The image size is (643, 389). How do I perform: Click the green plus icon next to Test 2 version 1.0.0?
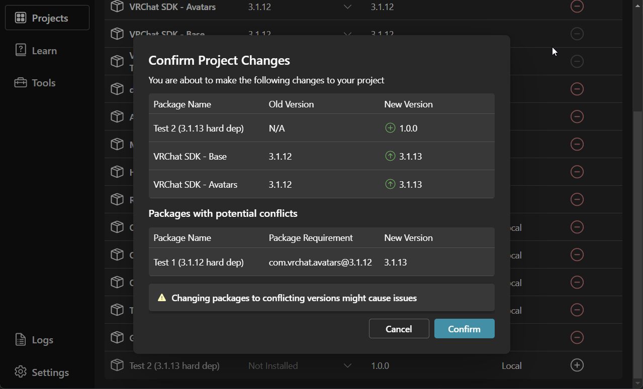tap(390, 127)
